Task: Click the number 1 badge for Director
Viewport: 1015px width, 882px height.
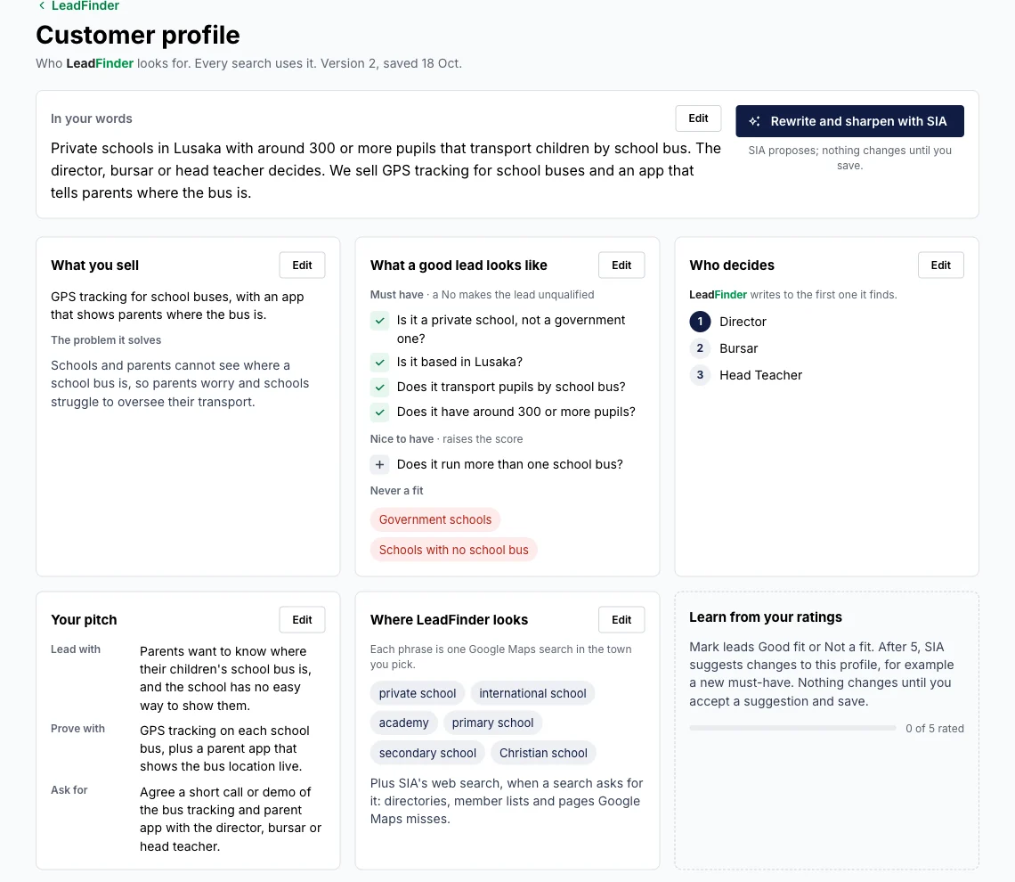Action: coord(700,322)
